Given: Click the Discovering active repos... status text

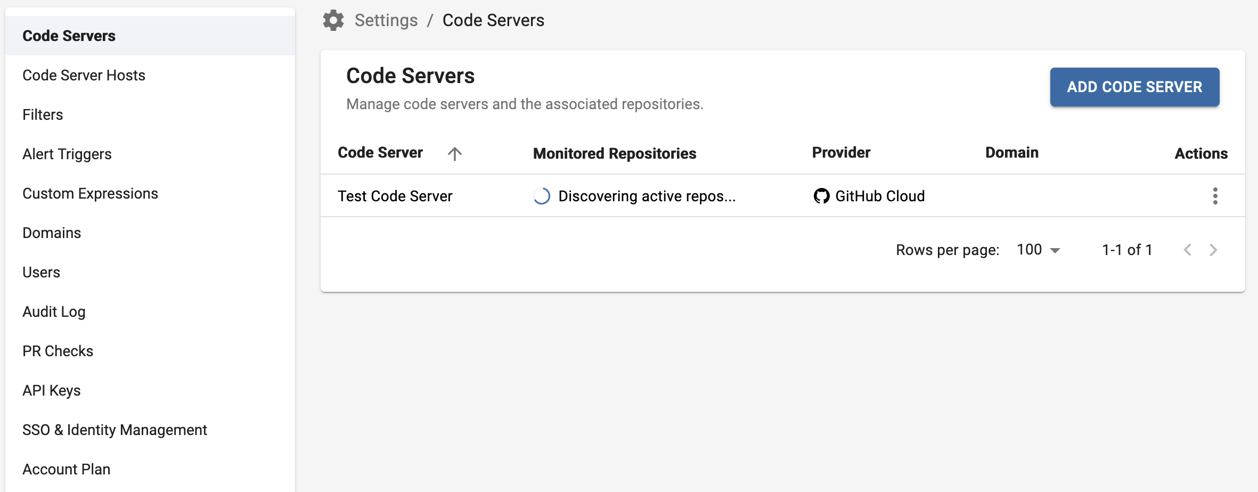Looking at the screenshot, I should click(647, 196).
